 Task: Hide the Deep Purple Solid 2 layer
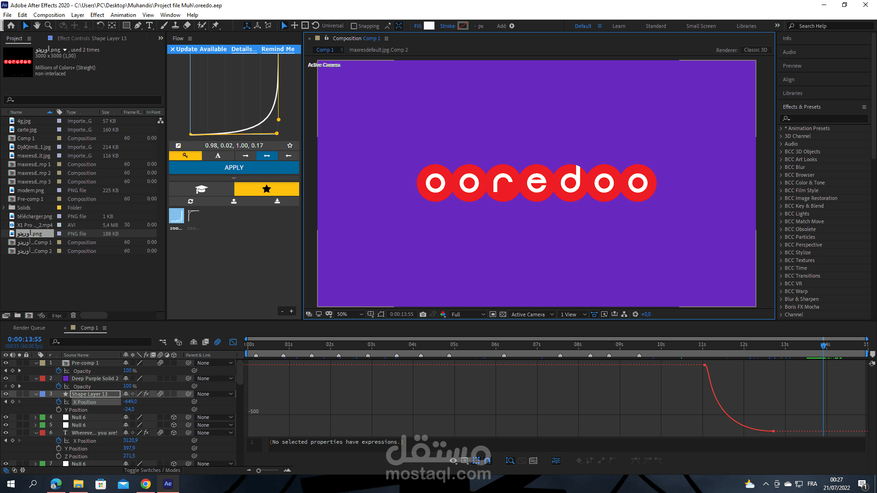click(6, 378)
